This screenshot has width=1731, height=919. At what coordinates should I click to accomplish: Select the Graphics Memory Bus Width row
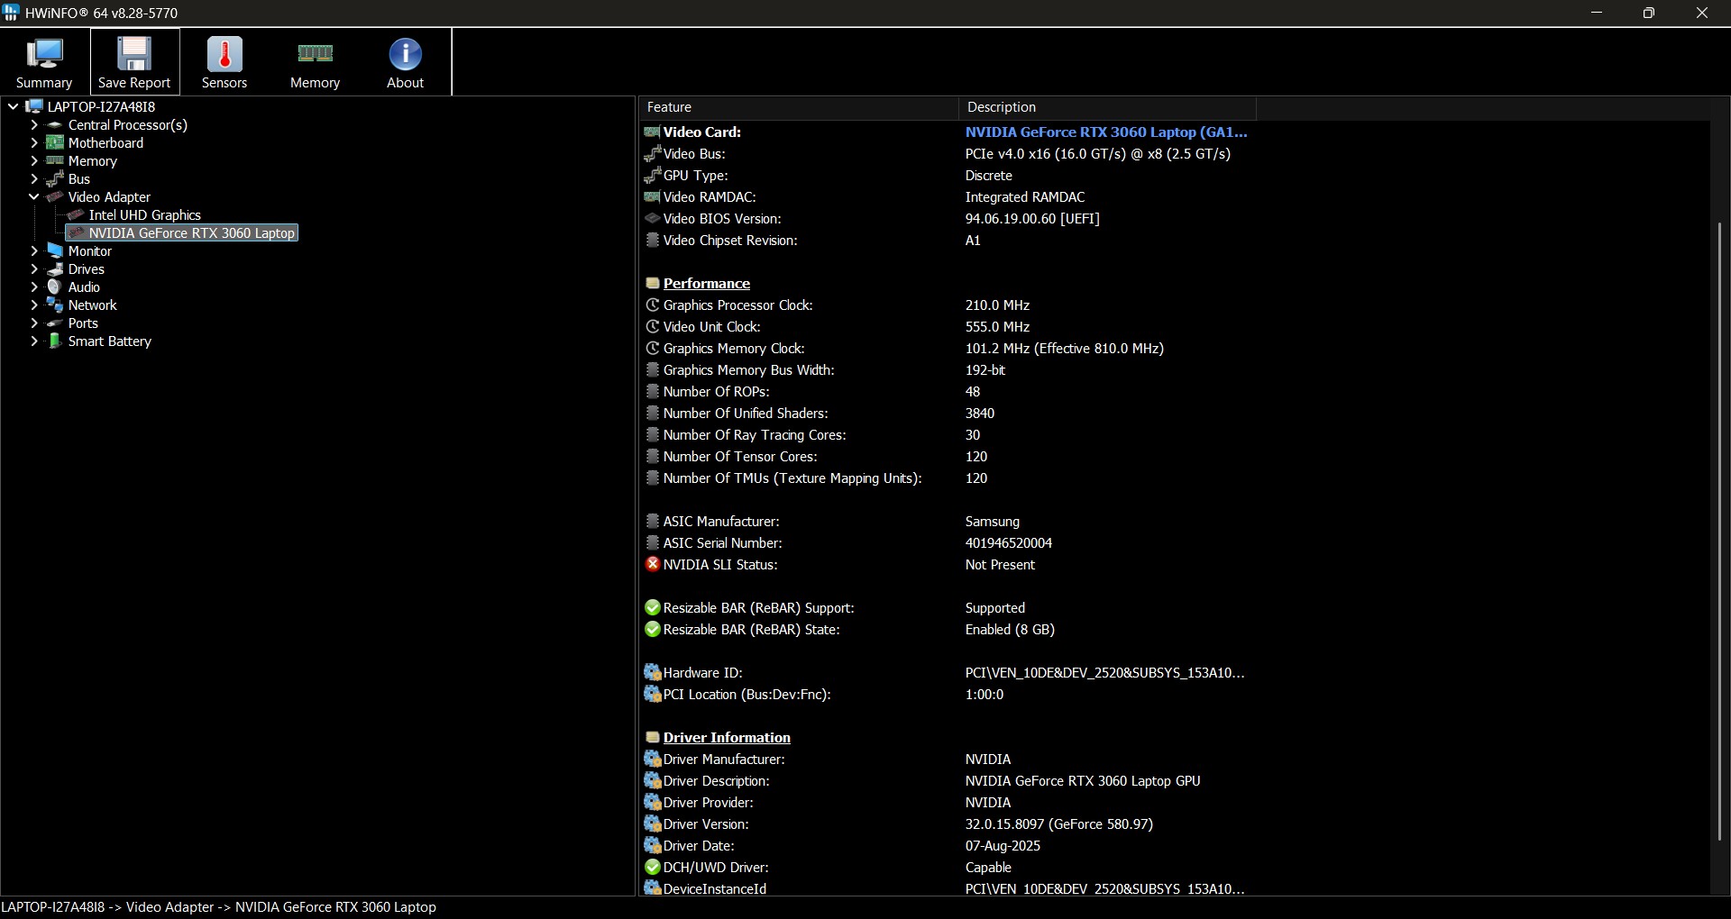pos(948,369)
